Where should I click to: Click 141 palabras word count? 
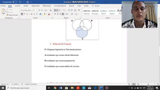pos(15,84)
